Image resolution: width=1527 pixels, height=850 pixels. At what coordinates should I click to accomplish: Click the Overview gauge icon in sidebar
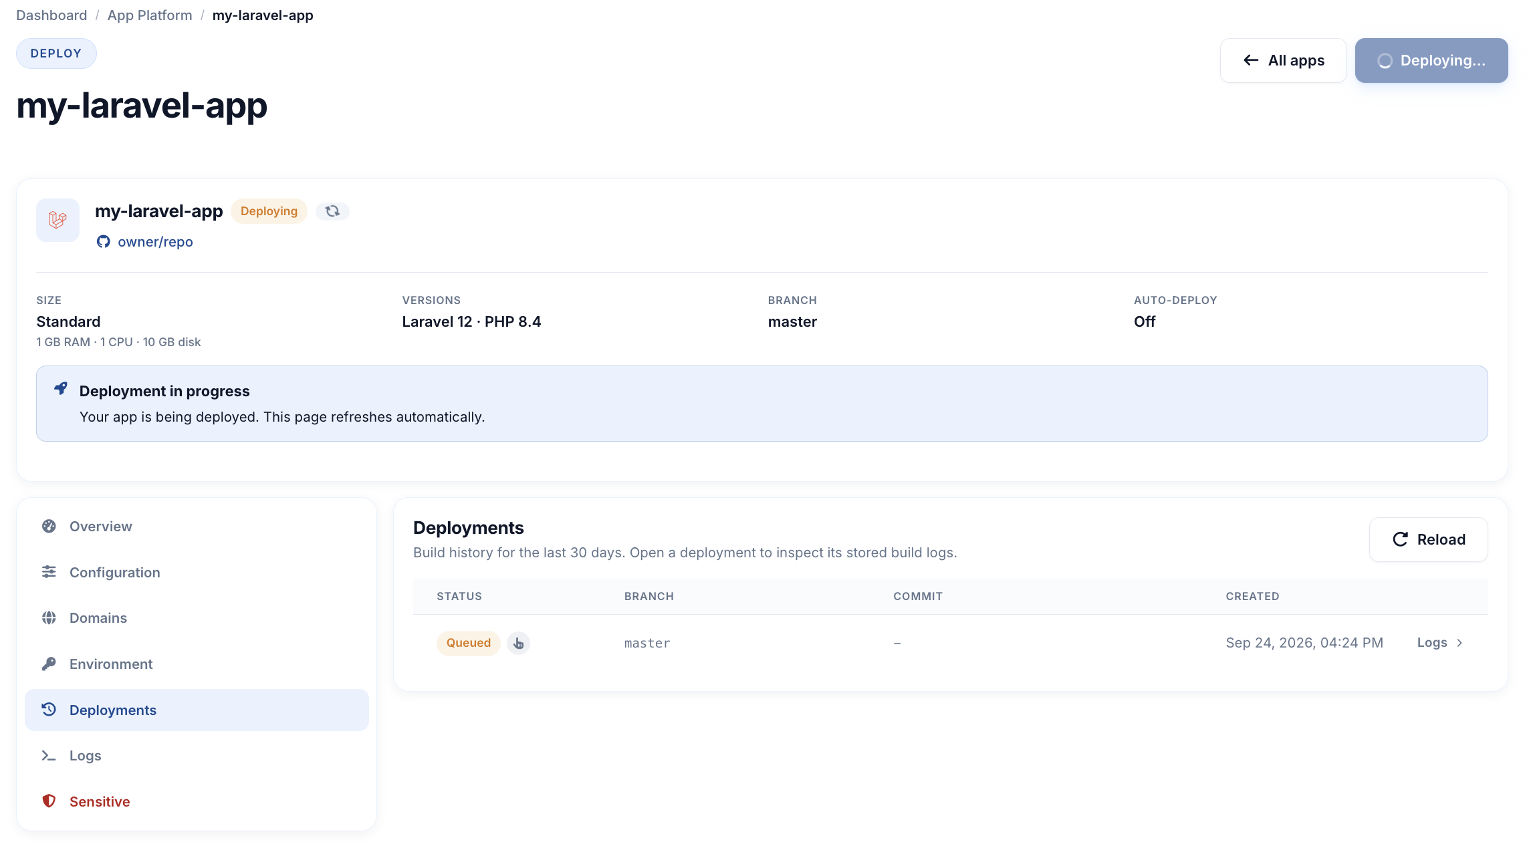49,526
